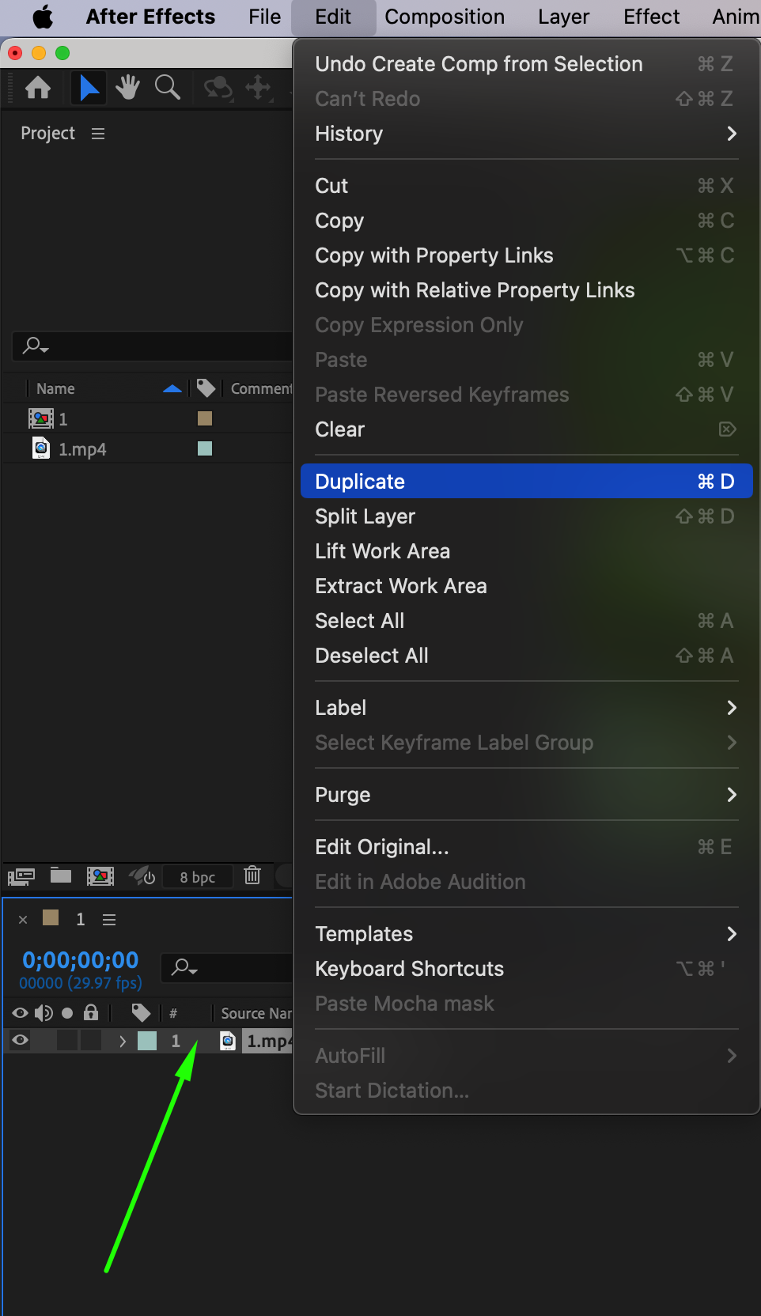Click the new folder icon in Project panel

tap(61, 875)
